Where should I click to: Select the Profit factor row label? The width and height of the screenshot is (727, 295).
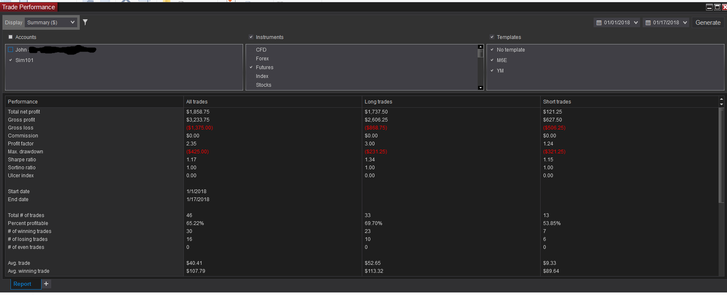(x=21, y=144)
